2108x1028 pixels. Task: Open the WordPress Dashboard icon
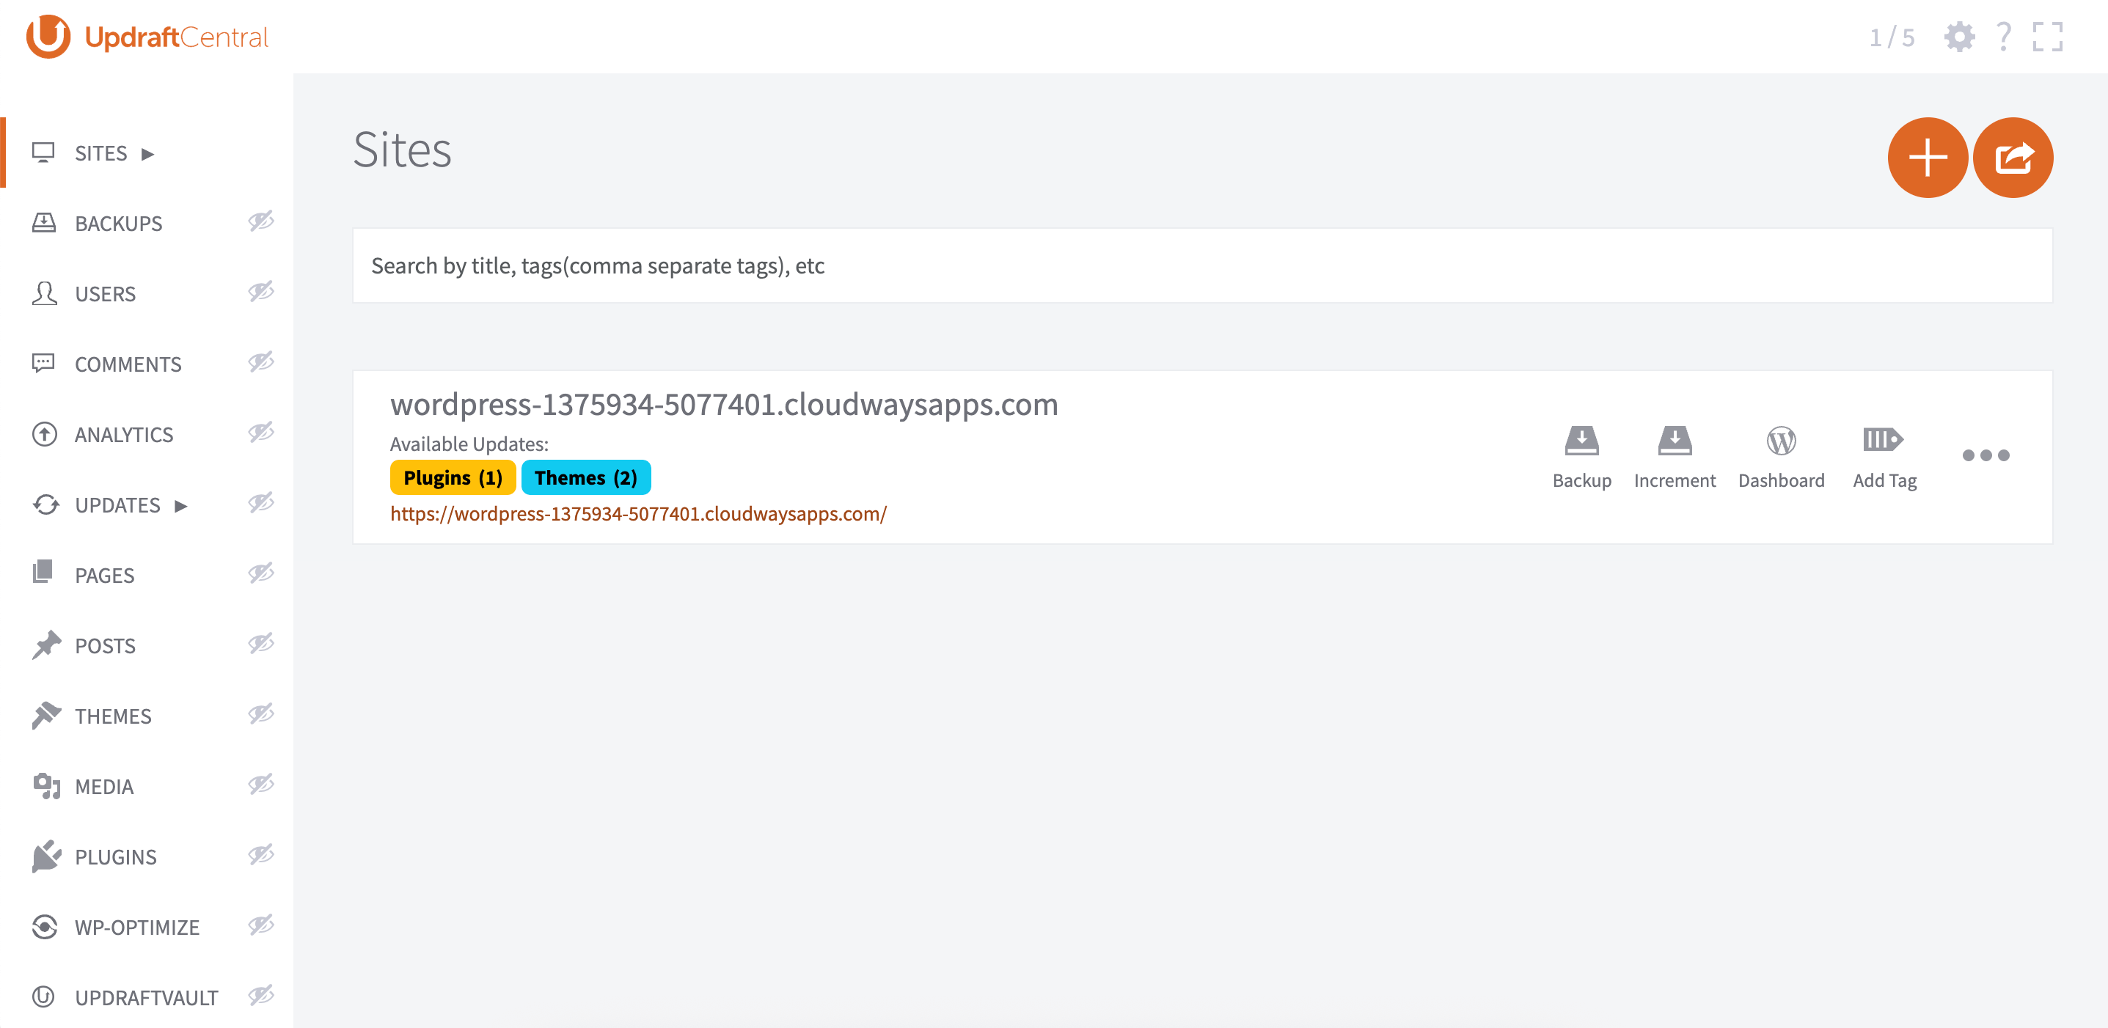point(1781,441)
